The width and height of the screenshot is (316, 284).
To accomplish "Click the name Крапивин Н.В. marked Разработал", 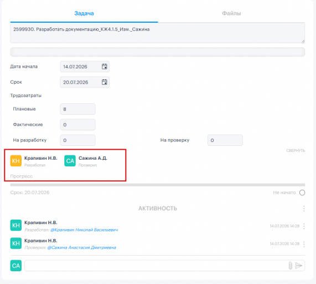I will click(41, 158).
